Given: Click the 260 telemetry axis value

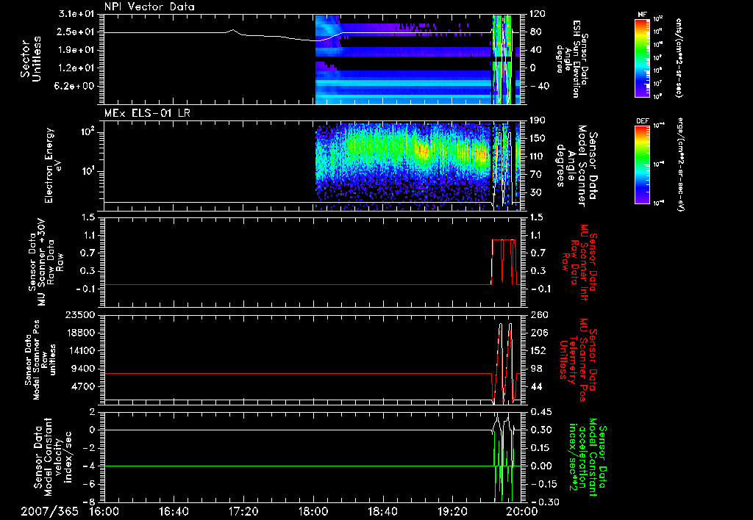Looking at the screenshot, I should point(539,315).
